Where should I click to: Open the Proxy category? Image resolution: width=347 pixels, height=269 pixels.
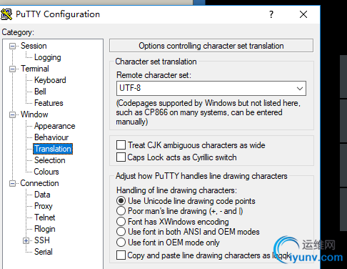pos(44,206)
